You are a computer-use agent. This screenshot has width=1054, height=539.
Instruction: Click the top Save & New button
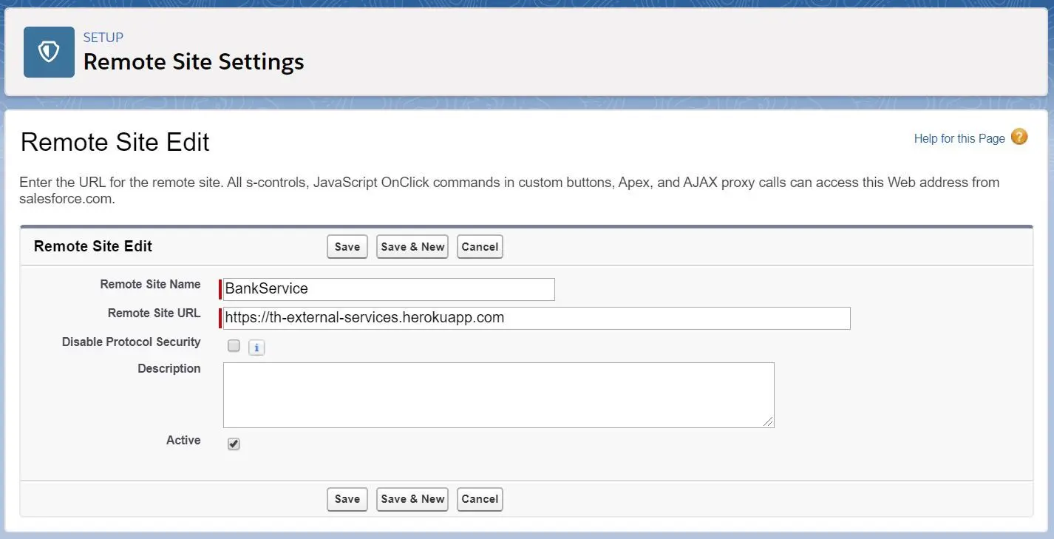(x=412, y=247)
